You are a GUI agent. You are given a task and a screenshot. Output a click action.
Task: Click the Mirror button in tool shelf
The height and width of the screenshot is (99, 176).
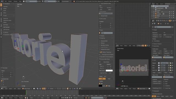tap(9, 13)
